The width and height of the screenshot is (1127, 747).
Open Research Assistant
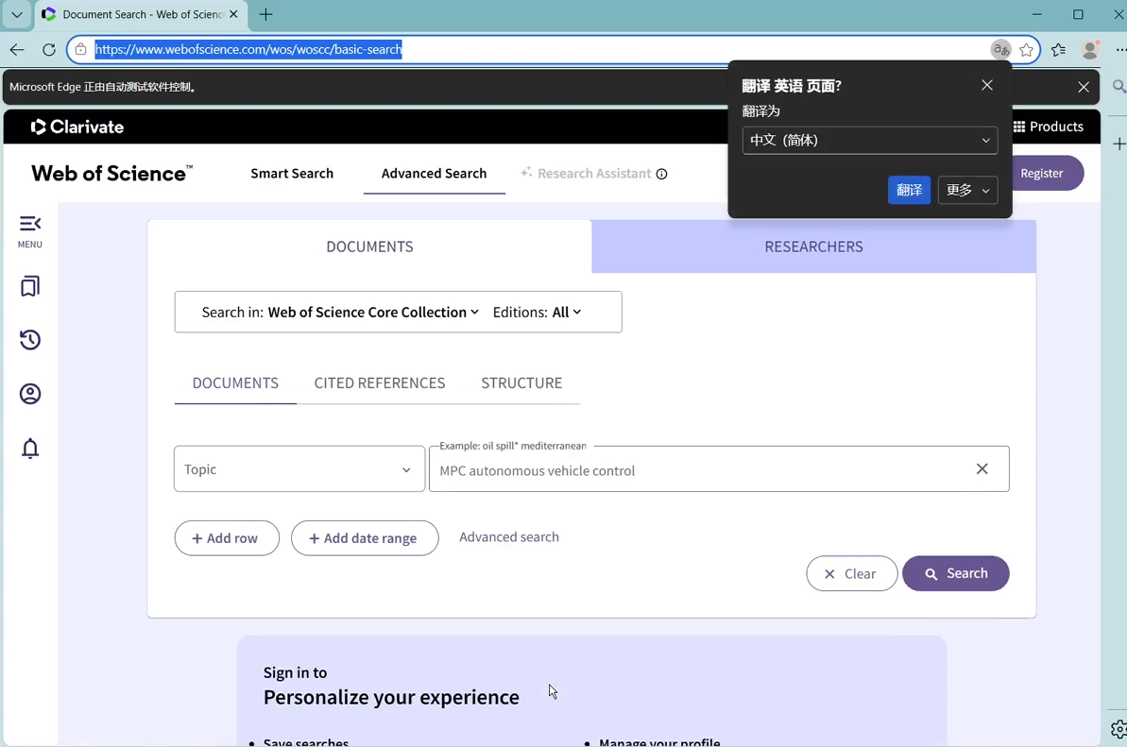click(593, 174)
